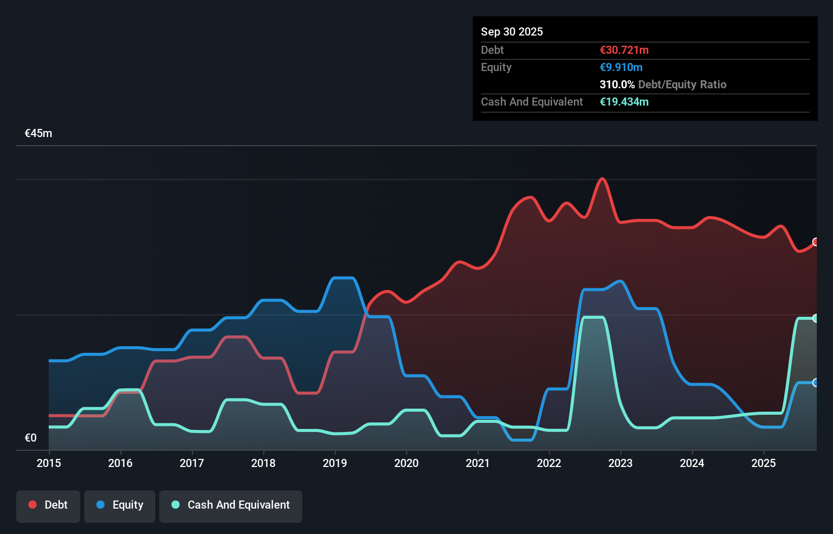Click the Debt row label in tooltip
The height and width of the screenshot is (534, 833).
tap(492, 50)
